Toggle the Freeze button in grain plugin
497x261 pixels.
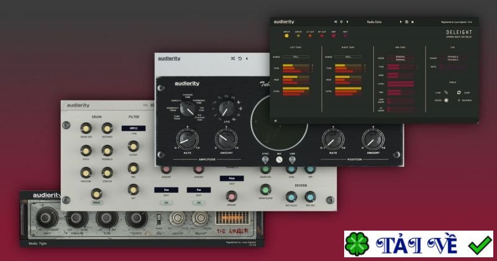96,203
